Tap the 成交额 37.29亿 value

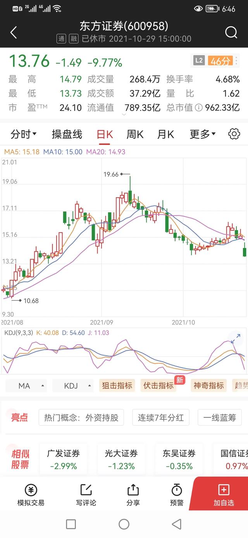[144, 93]
